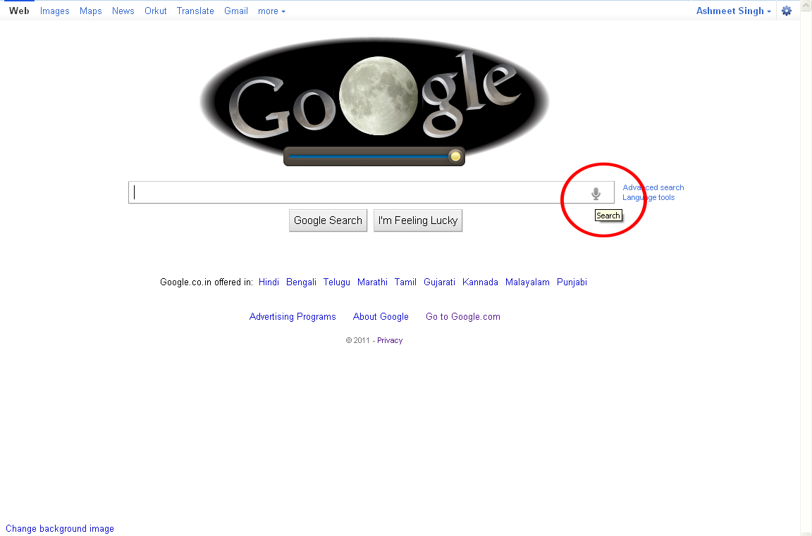Open the Ashmeet Singh account dropdown
This screenshot has height=536, width=812.
(x=733, y=11)
